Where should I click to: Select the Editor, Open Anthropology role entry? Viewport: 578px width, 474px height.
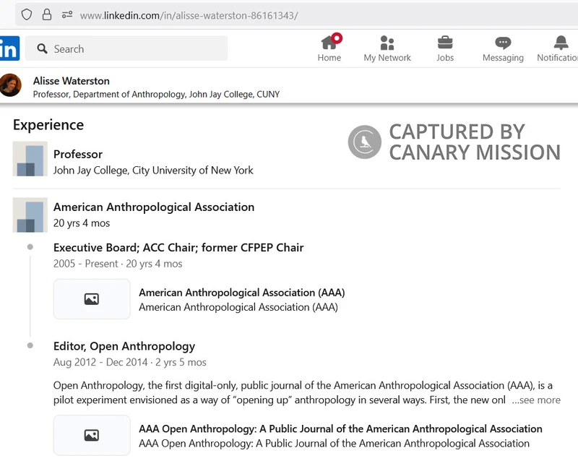(x=124, y=345)
